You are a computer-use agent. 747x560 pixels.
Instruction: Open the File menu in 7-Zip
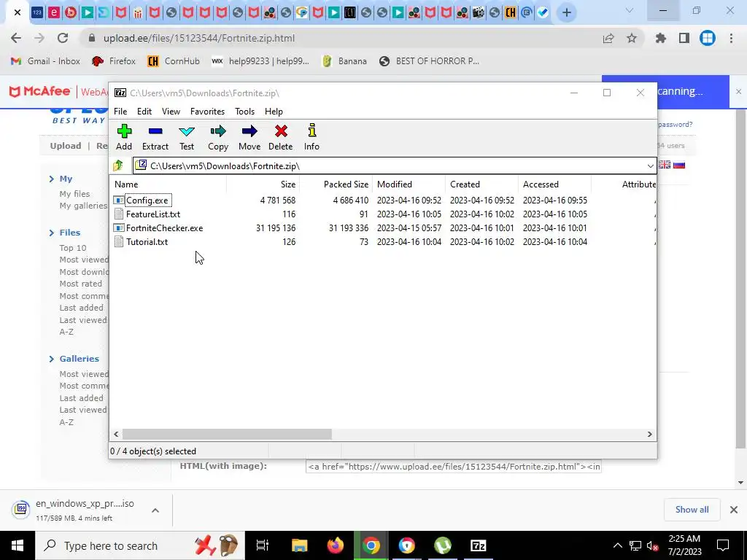(x=120, y=112)
